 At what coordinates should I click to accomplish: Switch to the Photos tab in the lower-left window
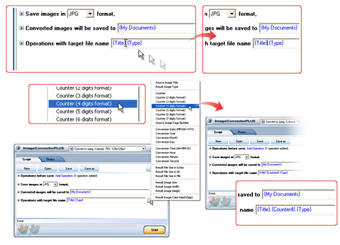50,159
